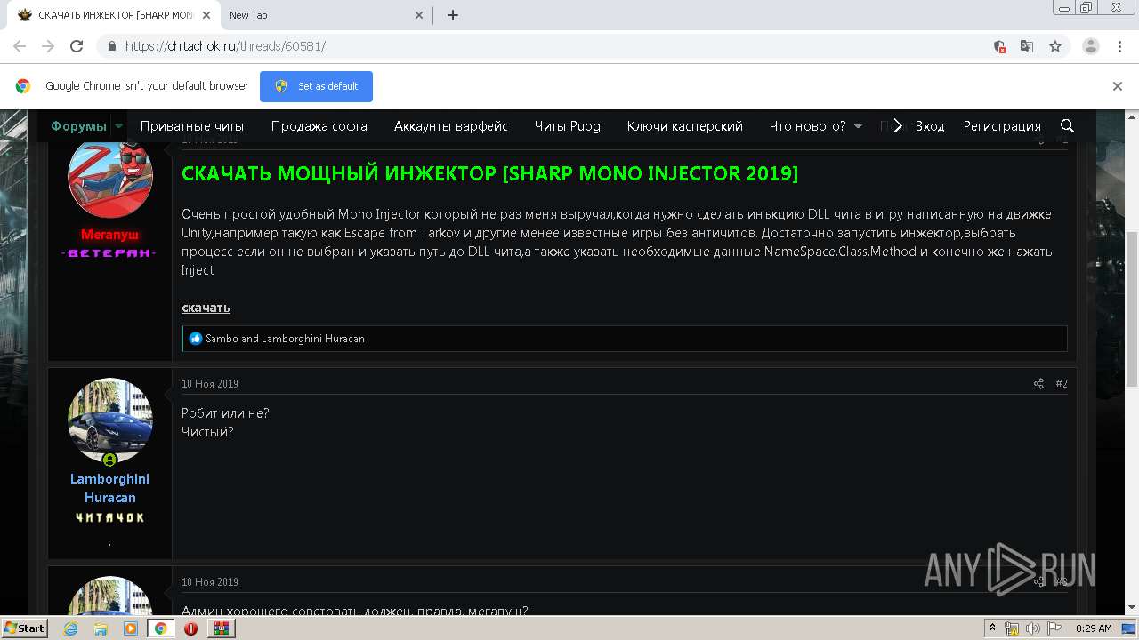The image size is (1139, 640).
Task: Dismiss the default browser notification bar
Action: pyautogui.click(x=1118, y=86)
